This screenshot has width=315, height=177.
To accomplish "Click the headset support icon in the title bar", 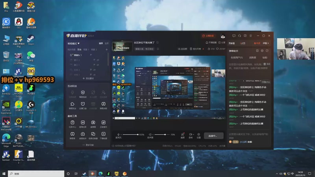I will [239, 36].
